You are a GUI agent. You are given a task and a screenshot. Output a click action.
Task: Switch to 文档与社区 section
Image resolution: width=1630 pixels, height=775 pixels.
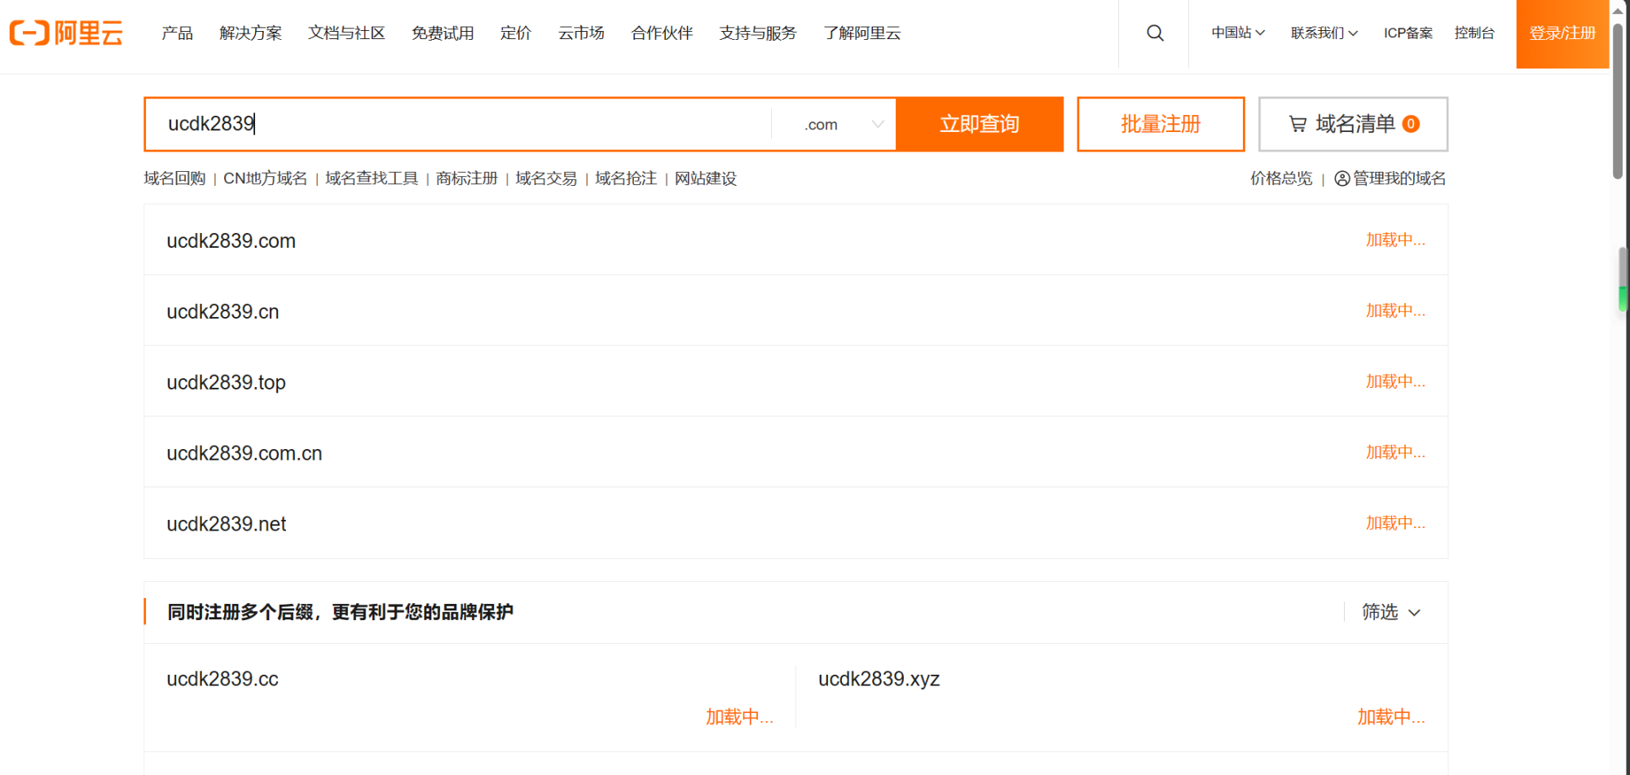click(346, 33)
